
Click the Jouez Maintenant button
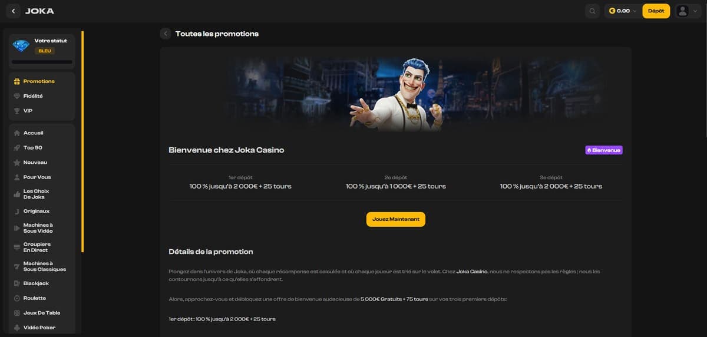click(x=396, y=219)
